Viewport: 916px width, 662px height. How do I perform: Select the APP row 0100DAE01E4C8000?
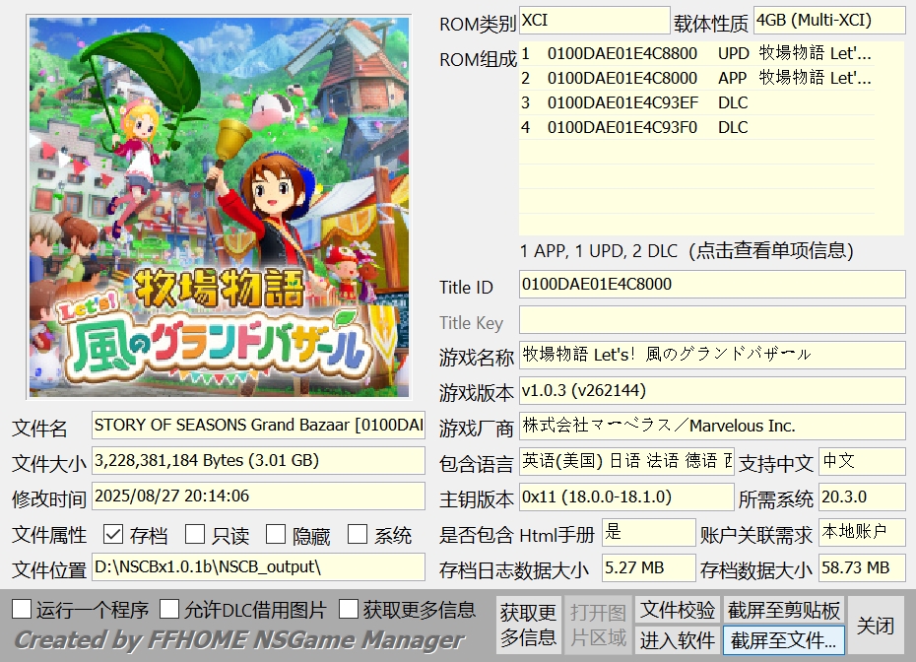click(x=696, y=78)
